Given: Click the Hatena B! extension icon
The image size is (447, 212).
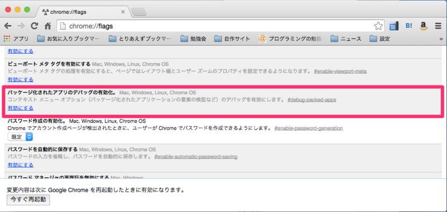Looking at the screenshot, I should click(409, 26).
